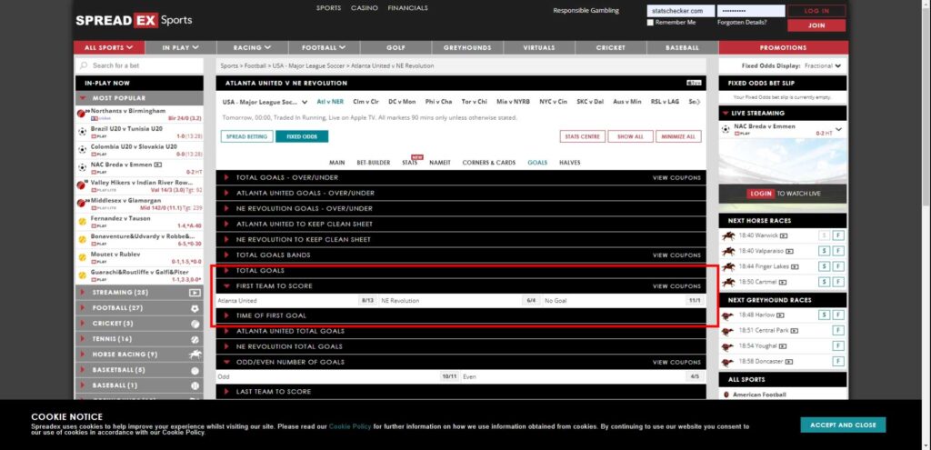Screen dimensions: 931x450
Task: Select Atlanta United 8/13 odds
Action: pos(367,300)
